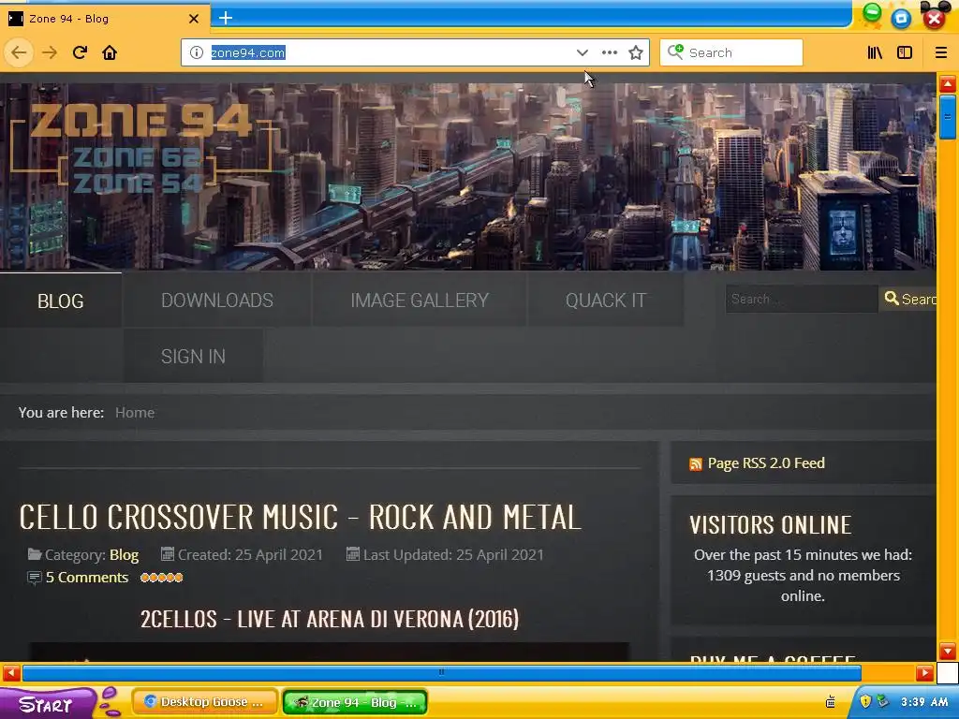Click the vertical scrollbar down arrow

tap(948, 651)
